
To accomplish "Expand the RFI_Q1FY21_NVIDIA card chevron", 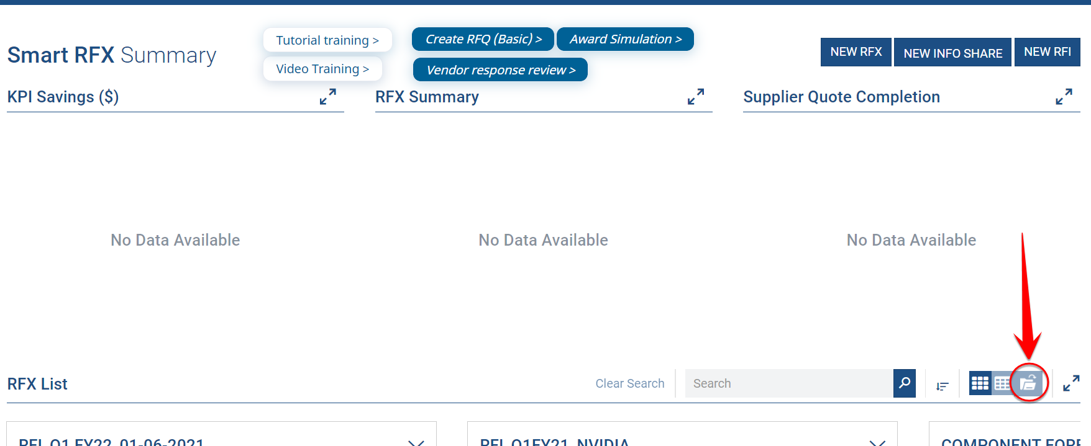I will (877, 442).
